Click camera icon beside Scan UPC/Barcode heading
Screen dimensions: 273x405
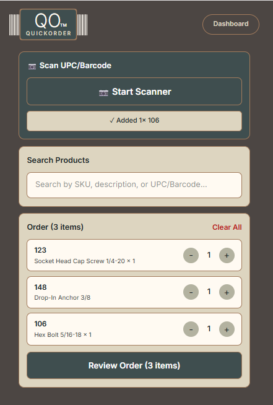click(32, 66)
